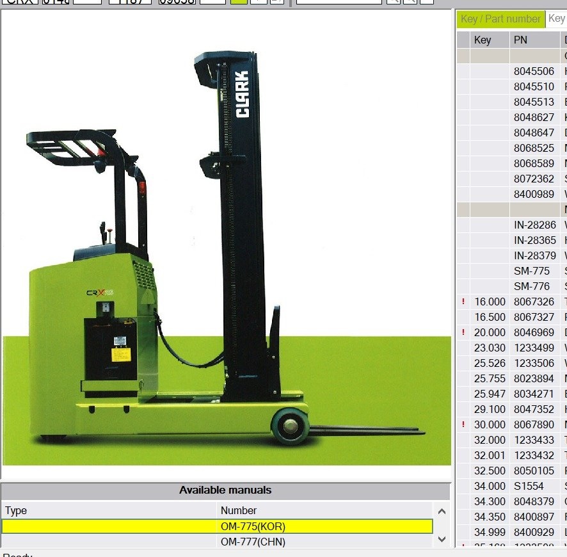The image size is (567, 557).
Task: Select the OM-775(KOR) manual row
Action: pos(217,526)
